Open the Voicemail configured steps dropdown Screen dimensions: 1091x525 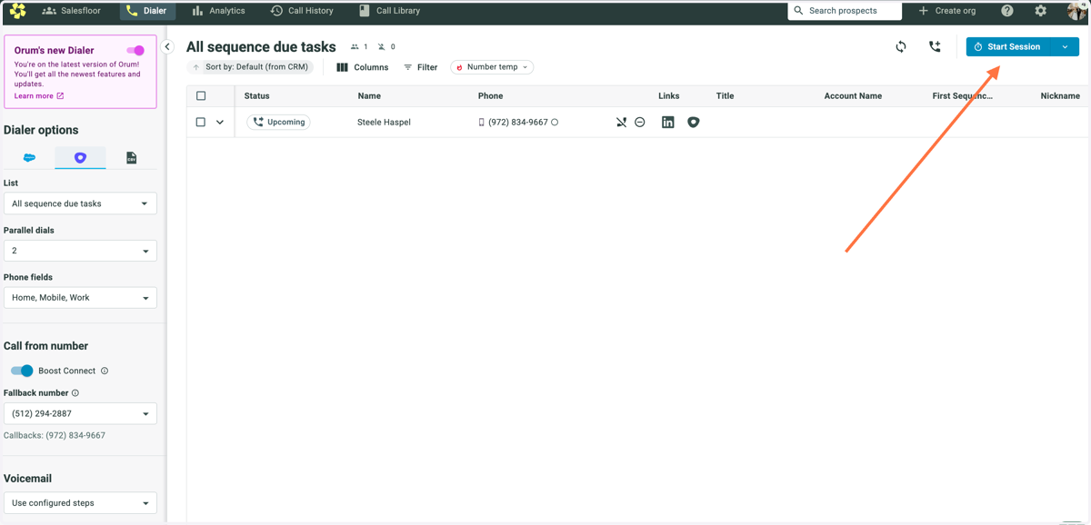tap(80, 503)
